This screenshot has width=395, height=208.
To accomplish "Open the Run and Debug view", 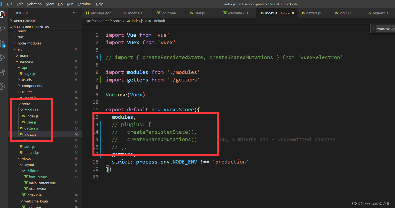I will pyautogui.click(x=4, y=57).
